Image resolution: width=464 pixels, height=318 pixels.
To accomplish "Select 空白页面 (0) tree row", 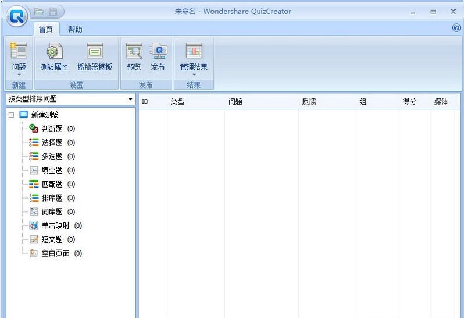I will click(56, 253).
